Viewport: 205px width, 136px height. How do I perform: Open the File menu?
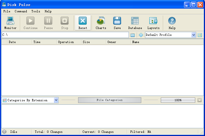tap(7, 11)
